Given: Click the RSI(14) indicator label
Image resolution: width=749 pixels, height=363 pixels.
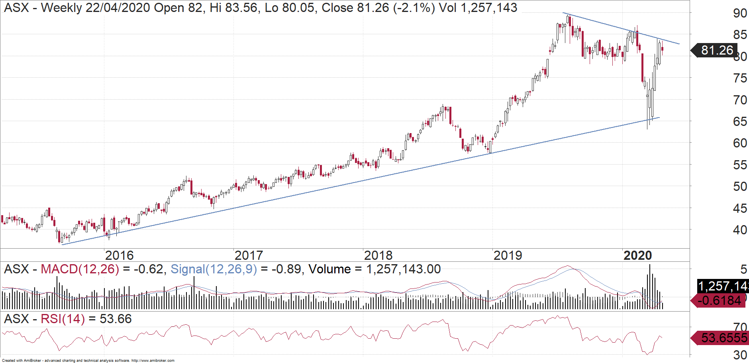Looking at the screenshot, I should click(x=63, y=319).
